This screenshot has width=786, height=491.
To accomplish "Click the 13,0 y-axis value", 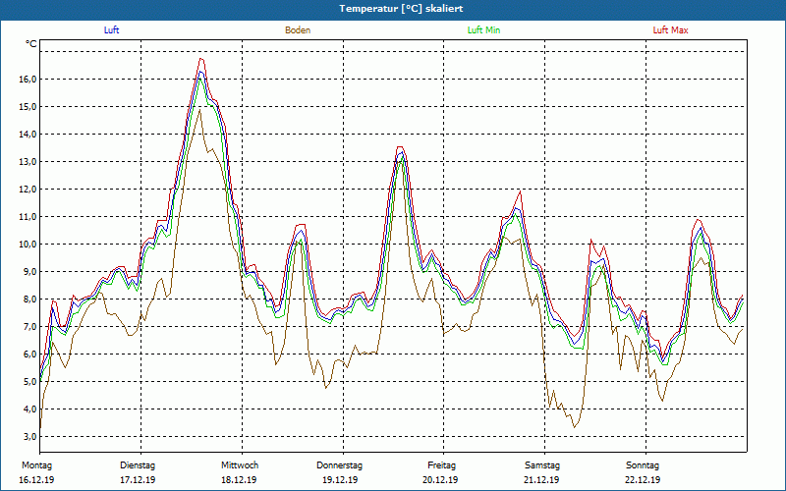I will pos(28,162).
